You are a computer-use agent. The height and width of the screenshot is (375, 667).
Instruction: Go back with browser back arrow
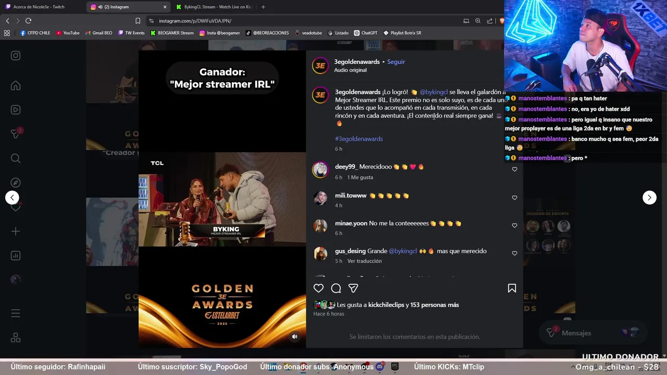tap(7, 21)
